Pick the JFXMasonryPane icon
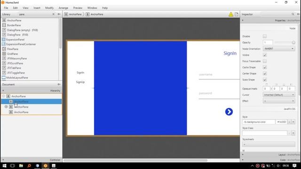Image resolution: width=301 pixels, height=169 pixels. pos(4,58)
